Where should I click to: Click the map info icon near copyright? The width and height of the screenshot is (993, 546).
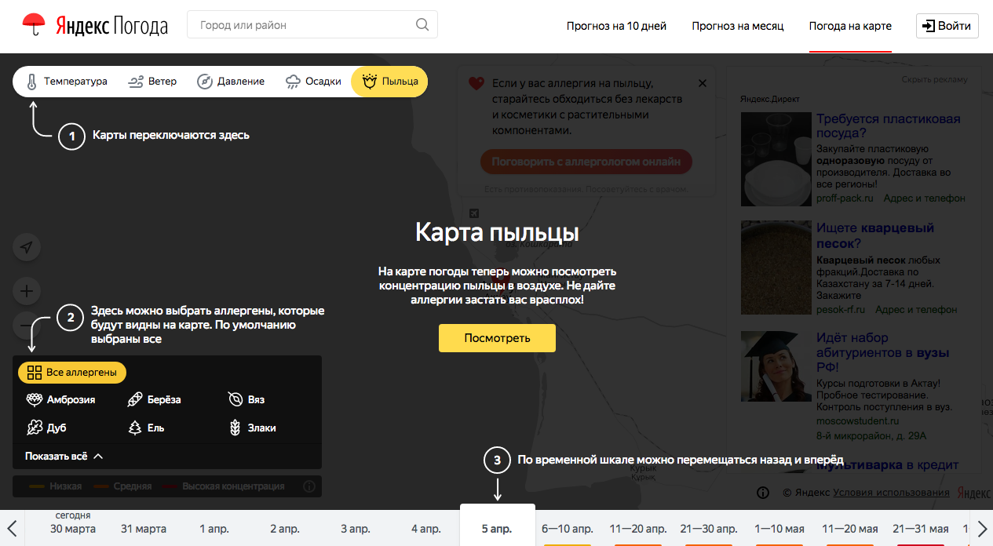click(762, 493)
